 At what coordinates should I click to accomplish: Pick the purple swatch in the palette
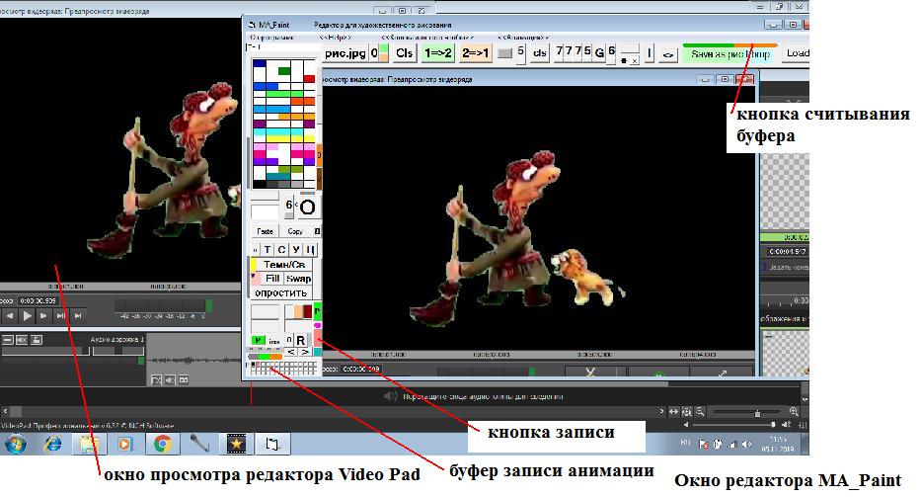259,124
